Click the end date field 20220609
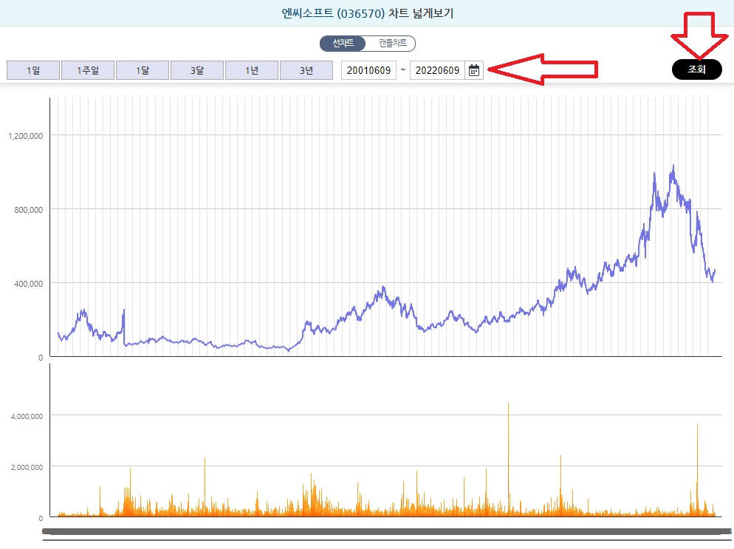The height and width of the screenshot is (549, 734). point(437,70)
